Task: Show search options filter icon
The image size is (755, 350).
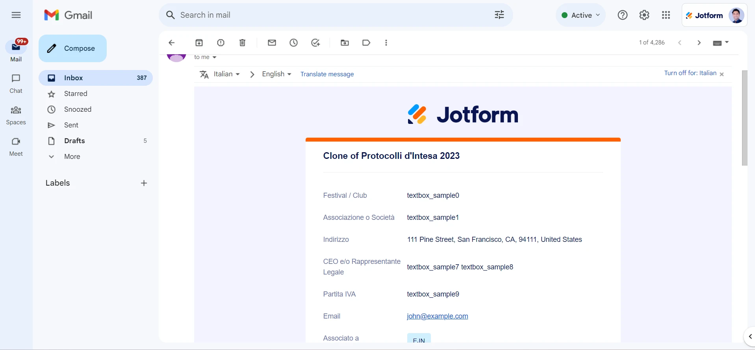Action: [499, 15]
